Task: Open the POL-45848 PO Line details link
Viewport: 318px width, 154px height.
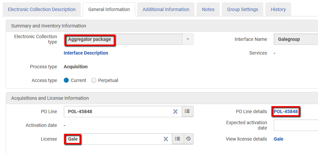Action: pyautogui.click(x=286, y=111)
